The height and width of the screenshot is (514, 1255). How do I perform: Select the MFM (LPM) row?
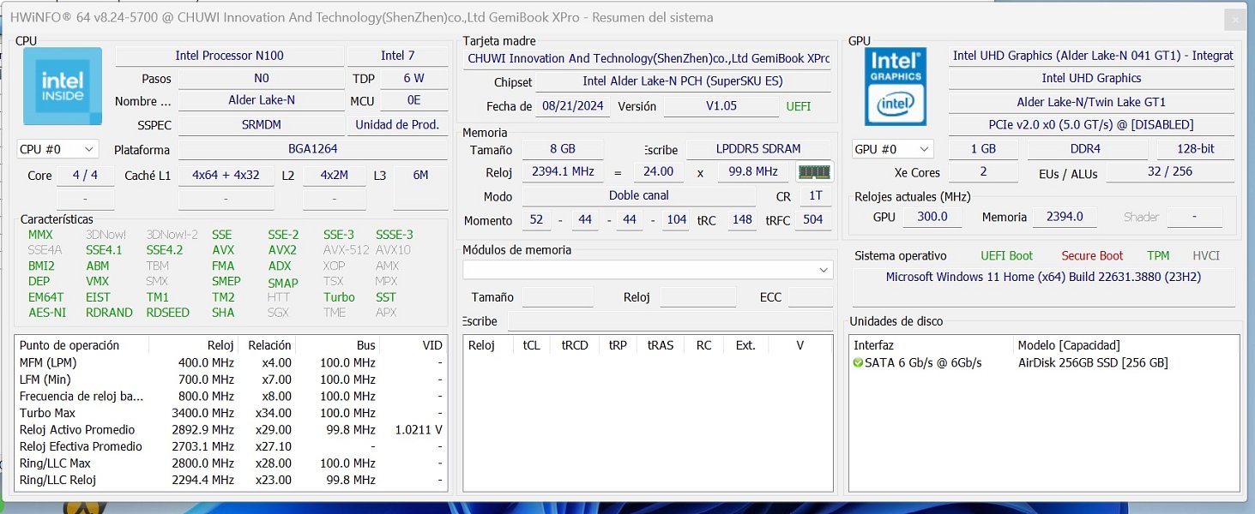coord(231,362)
